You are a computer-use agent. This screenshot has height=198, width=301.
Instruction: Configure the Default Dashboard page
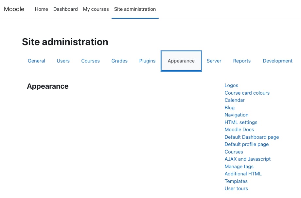pos(252,137)
